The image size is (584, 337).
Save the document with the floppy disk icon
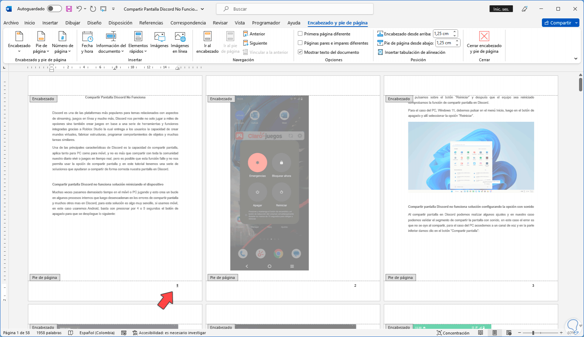[x=69, y=9]
